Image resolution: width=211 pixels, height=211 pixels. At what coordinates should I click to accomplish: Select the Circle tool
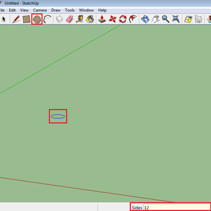coord(37,19)
